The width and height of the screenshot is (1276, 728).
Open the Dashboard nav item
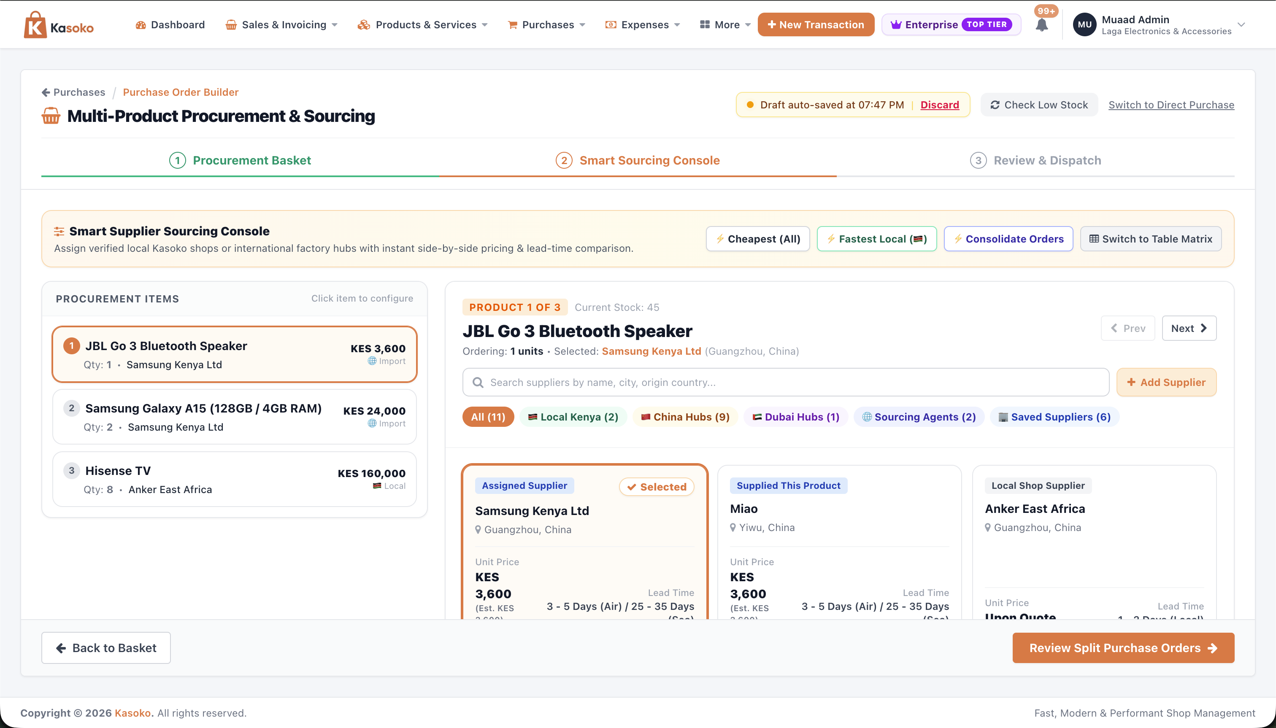pos(170,24)
